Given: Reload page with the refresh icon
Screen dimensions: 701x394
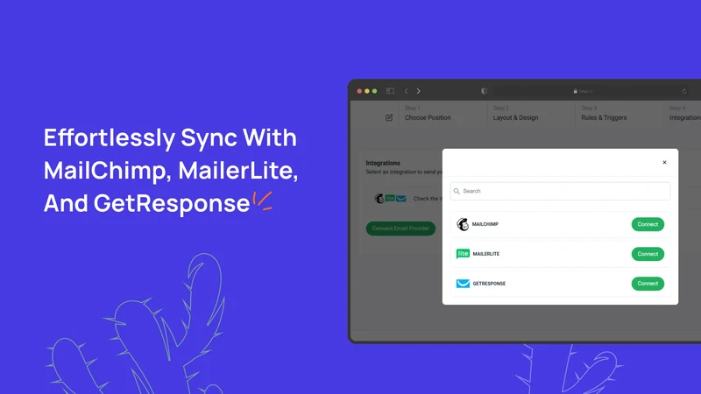Looking at the screenshot, I should pos(684,91).
